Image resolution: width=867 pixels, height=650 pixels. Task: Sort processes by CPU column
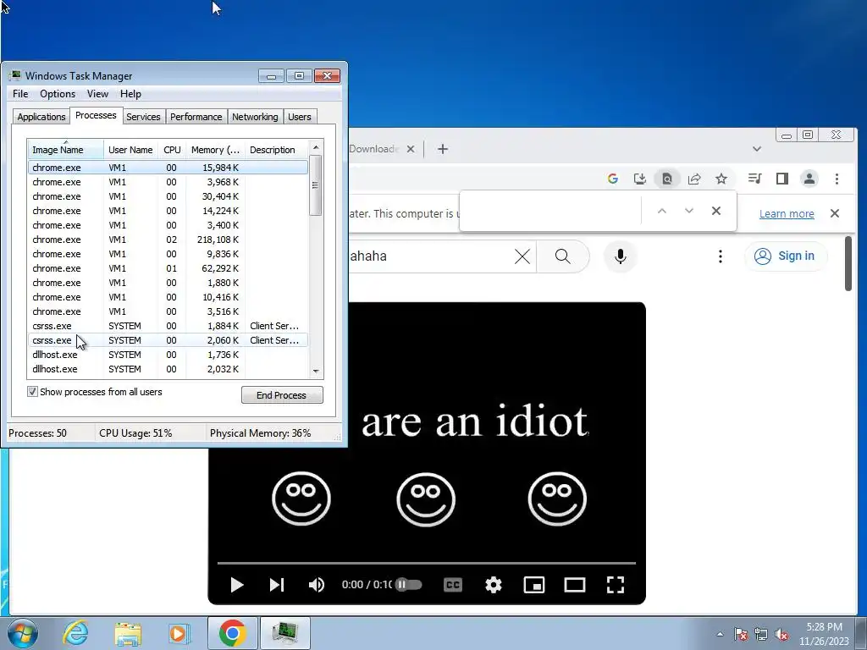click(172, 150)
